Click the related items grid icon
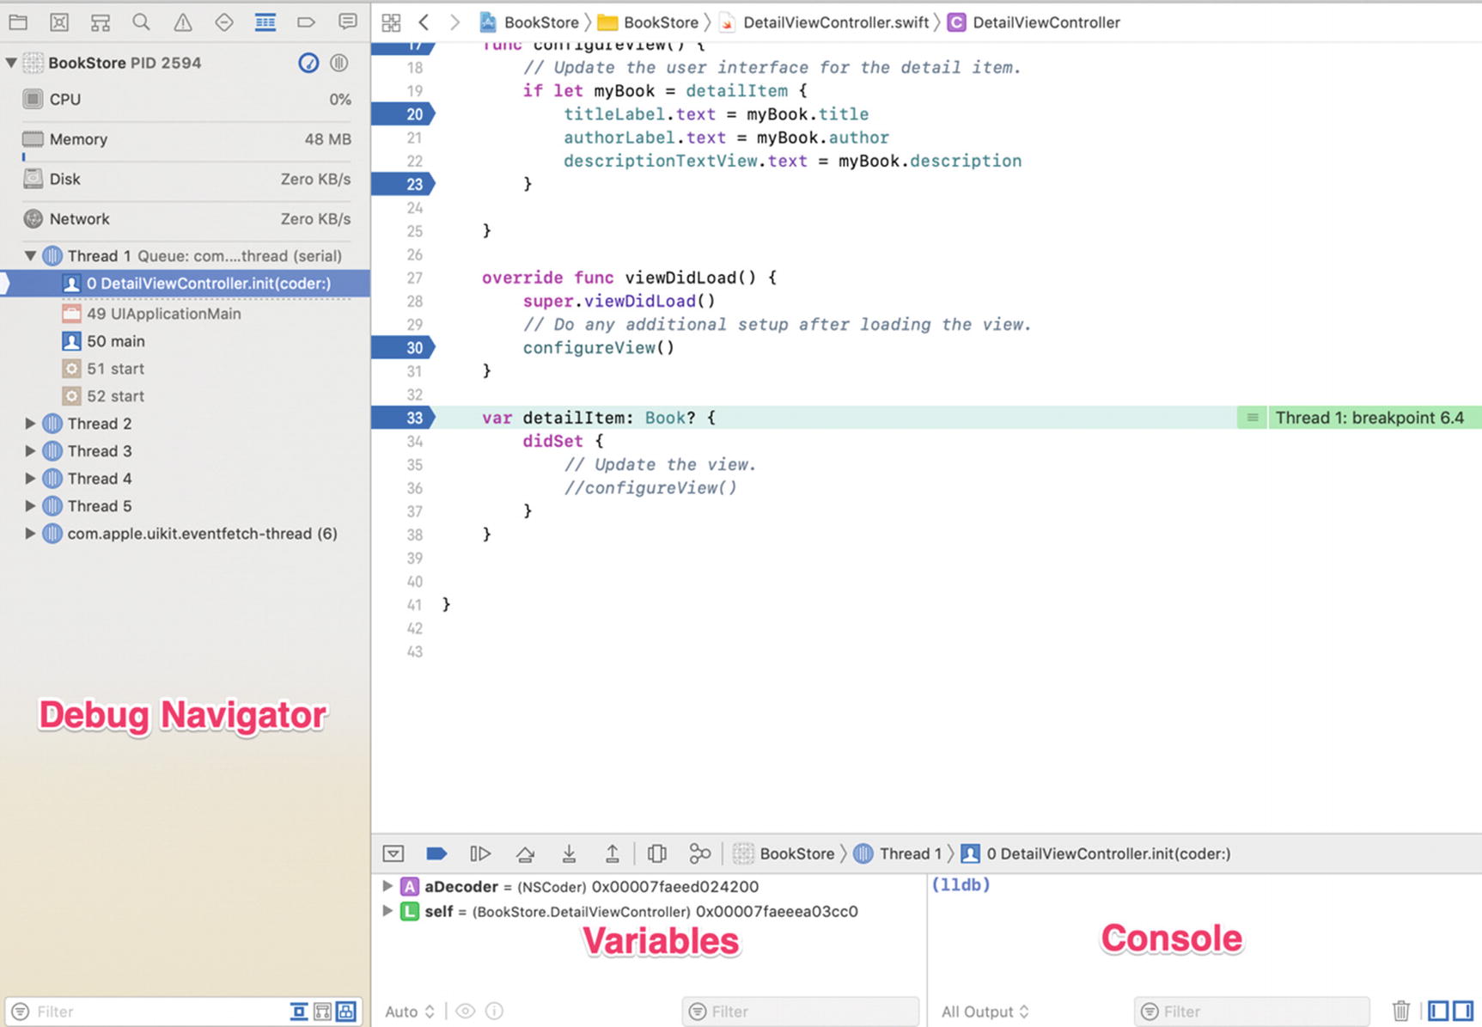This screenshot has height=1027, width=1482. tap(391, 22)
